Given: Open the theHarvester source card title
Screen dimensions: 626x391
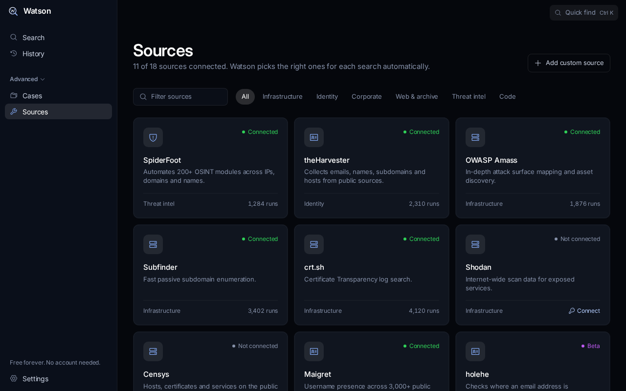Looking at the screenshot, I should 327,160.
